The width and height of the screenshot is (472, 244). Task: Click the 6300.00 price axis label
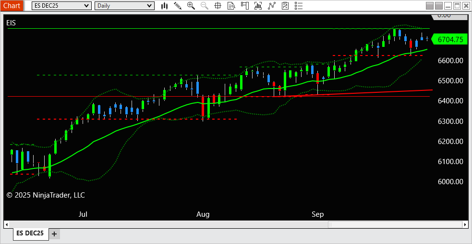(x=450, y=122)
